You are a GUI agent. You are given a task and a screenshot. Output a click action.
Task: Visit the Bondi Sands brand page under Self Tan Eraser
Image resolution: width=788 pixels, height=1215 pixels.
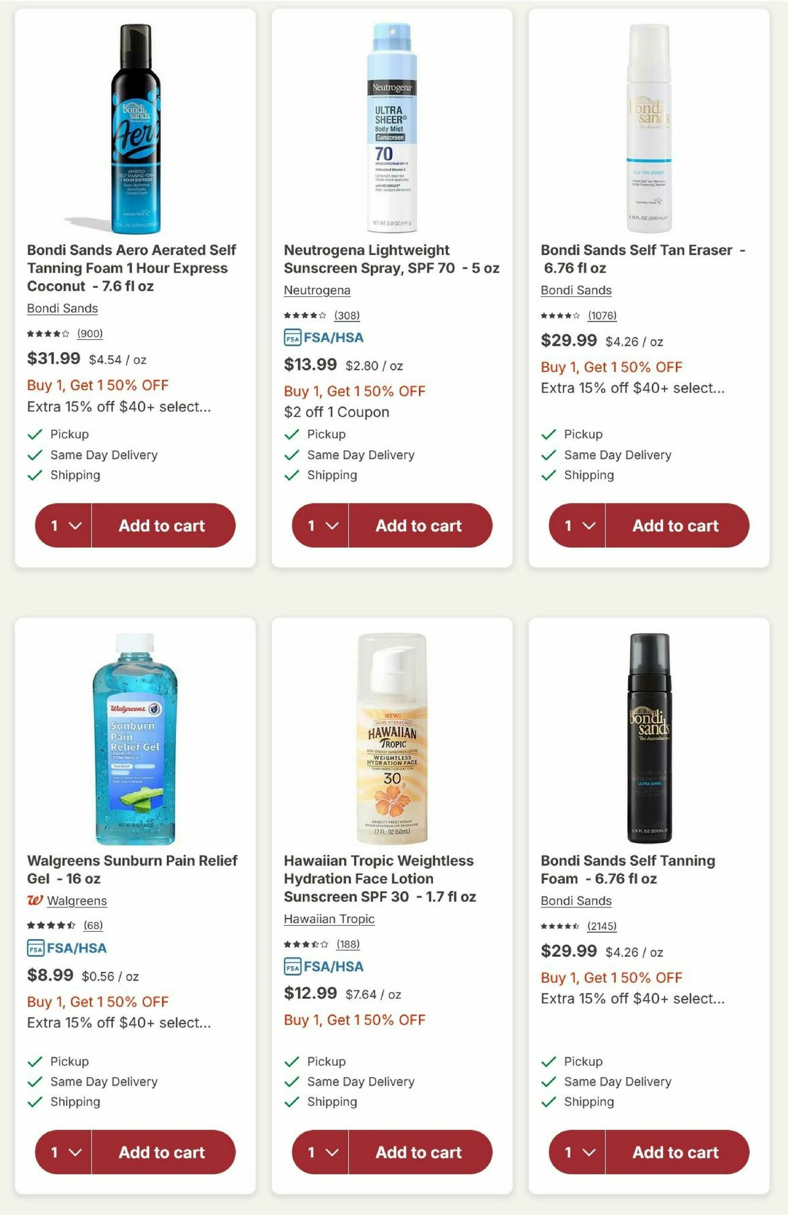tap(575, 290)
